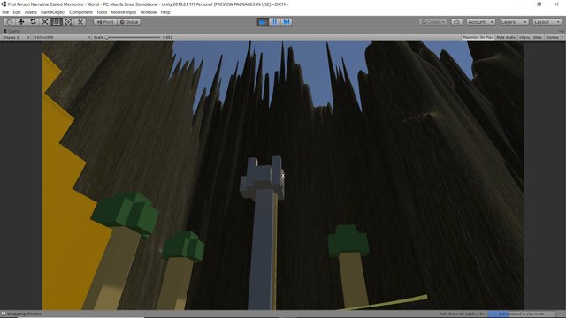Stop play mode with the Play button
This screenshot has height=318, width=566.
tap(263, 22)
